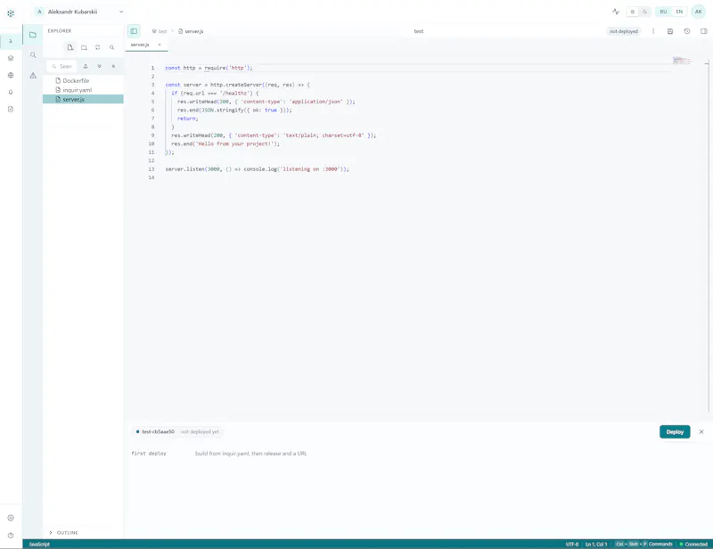Toggle the sidebar panel layout button

tap(134, 31)
